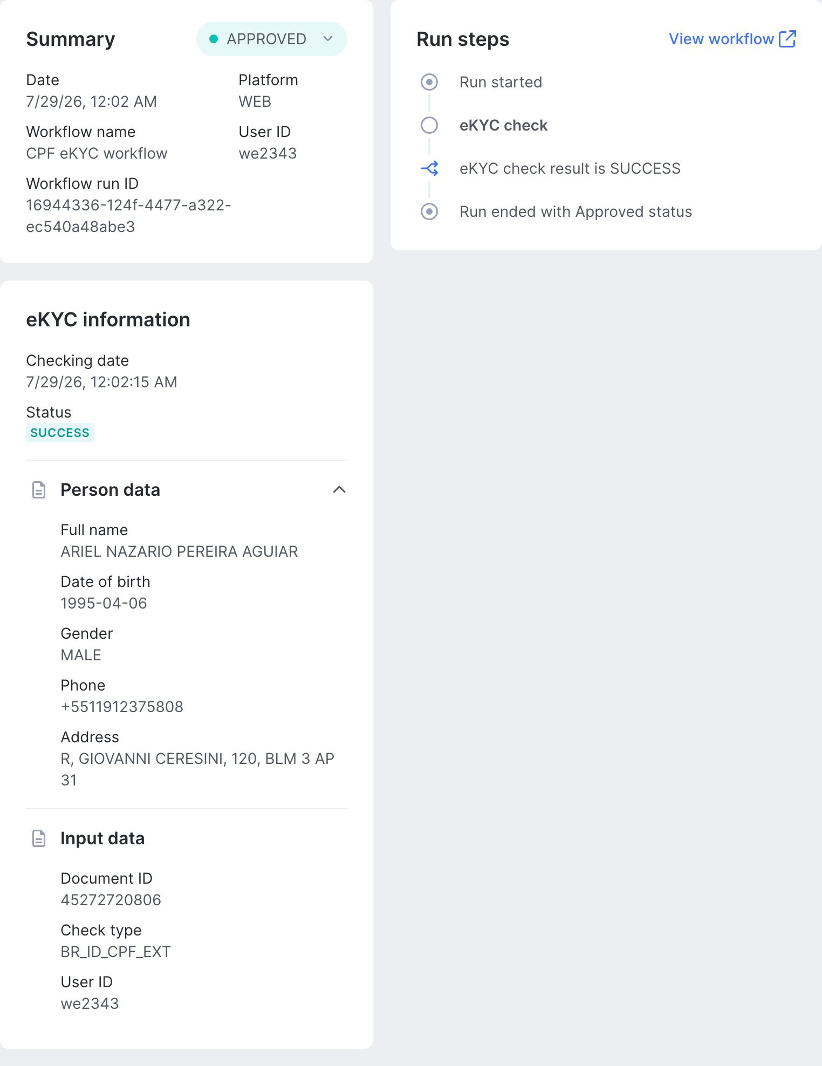This screenshot has height=1066, width=822.
Task: Select the Run ended step marker
Action: (429, 211)
